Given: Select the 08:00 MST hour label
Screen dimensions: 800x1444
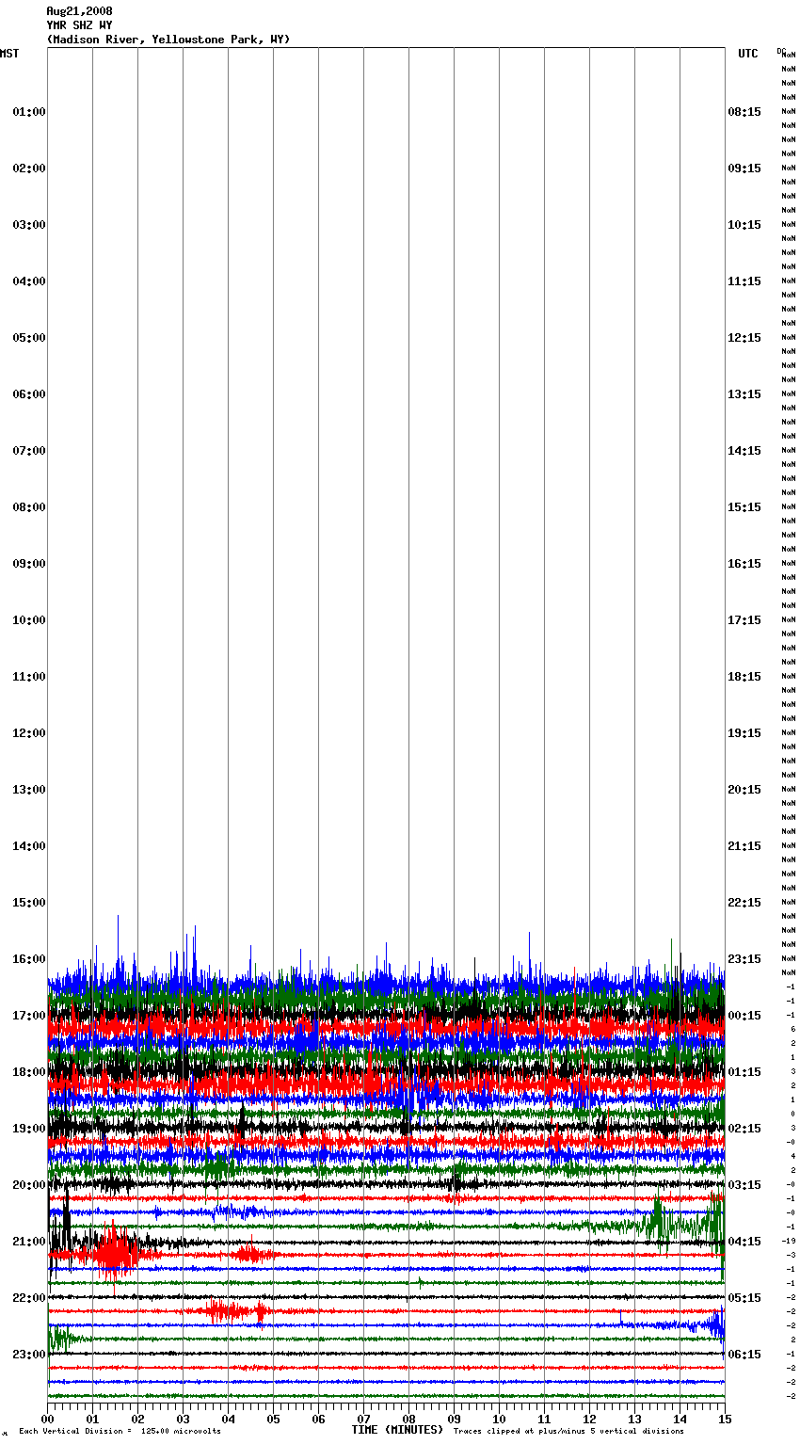Looking at the screenshot, I should pyautogui.click(x=29, y=507).
